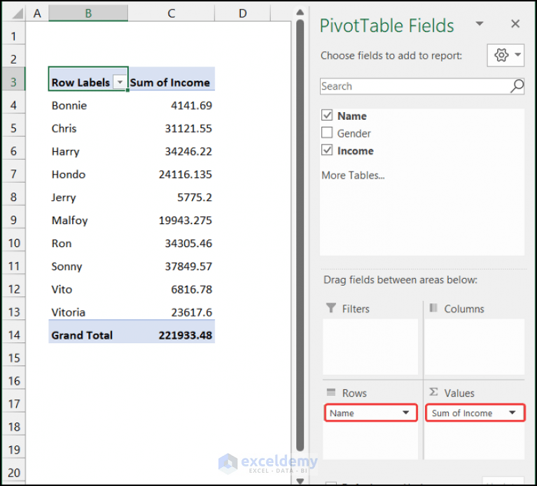Image resolution: width=537 pixels, height=486 pixels.
Task: Click the Columns area icon
Action: (x=433, y=307)
